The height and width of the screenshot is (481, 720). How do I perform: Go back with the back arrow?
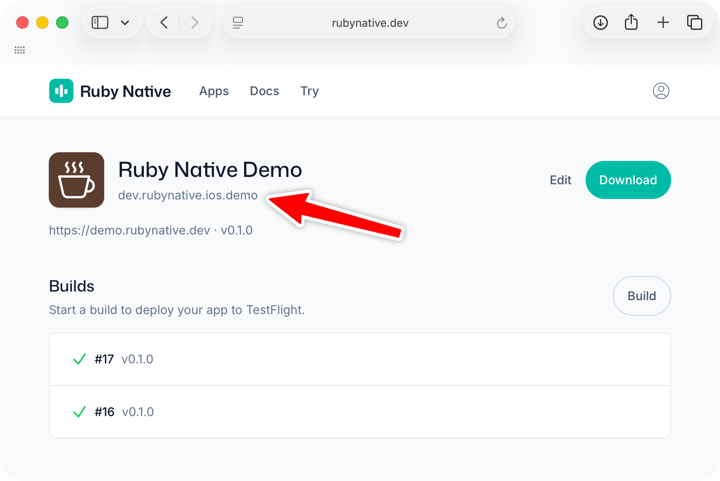tap(164, 22)
